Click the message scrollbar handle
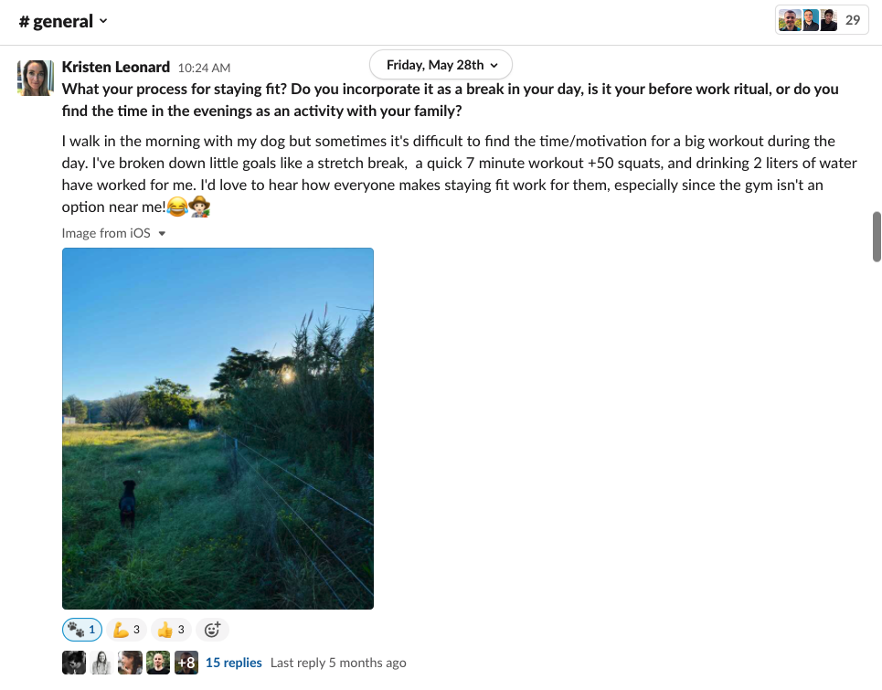The height and width of the screenshot is (690, 882). coord(877,236)
